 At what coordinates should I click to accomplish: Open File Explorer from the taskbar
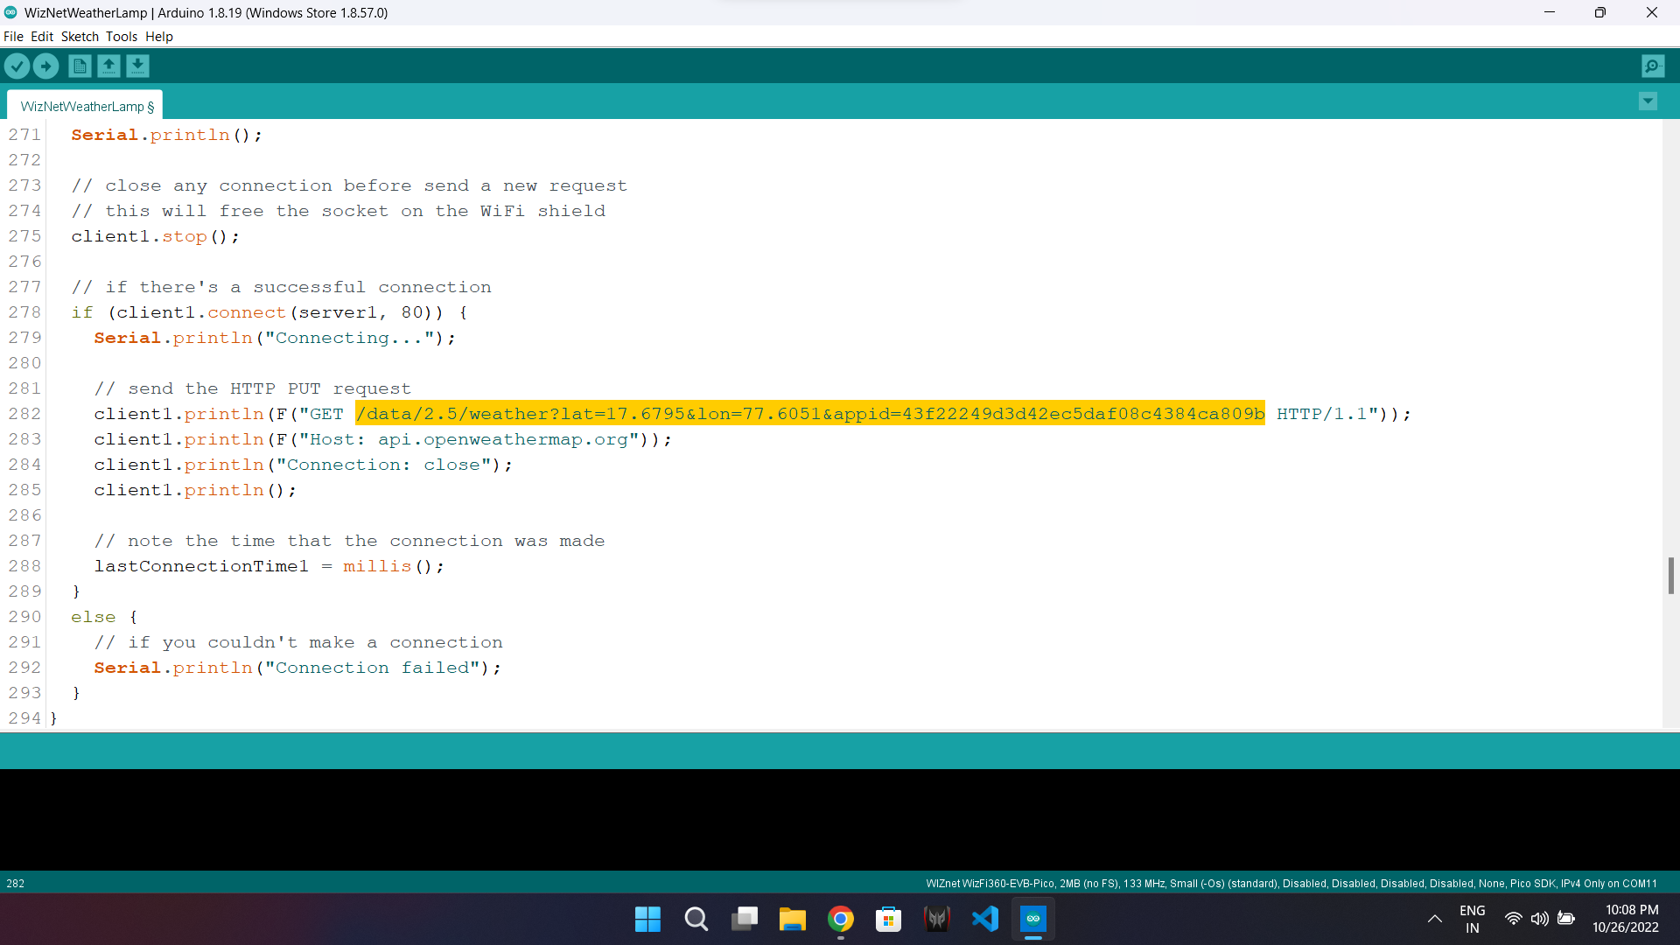[792, 920]
